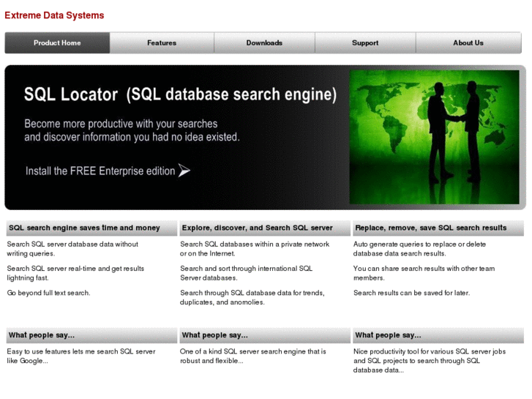Click 'Nice productivity tool for various SQL' quote

coord(430,361)
